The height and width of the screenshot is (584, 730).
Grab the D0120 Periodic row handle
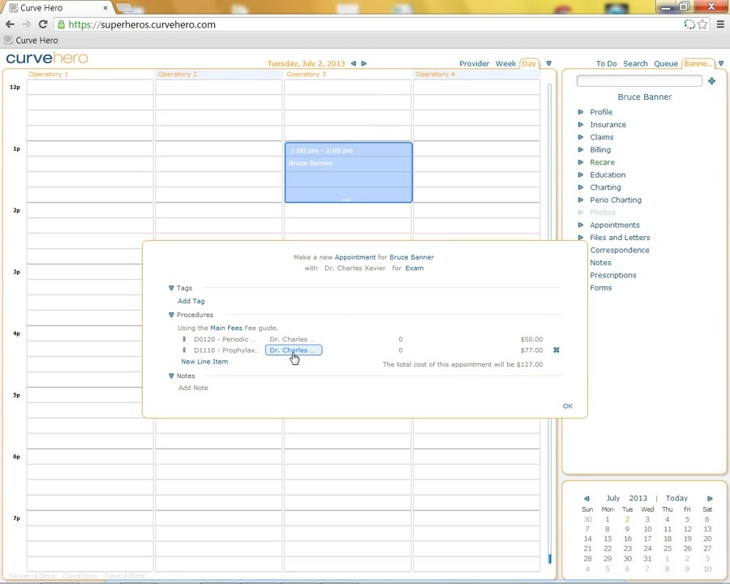click(x=184, y=339)
